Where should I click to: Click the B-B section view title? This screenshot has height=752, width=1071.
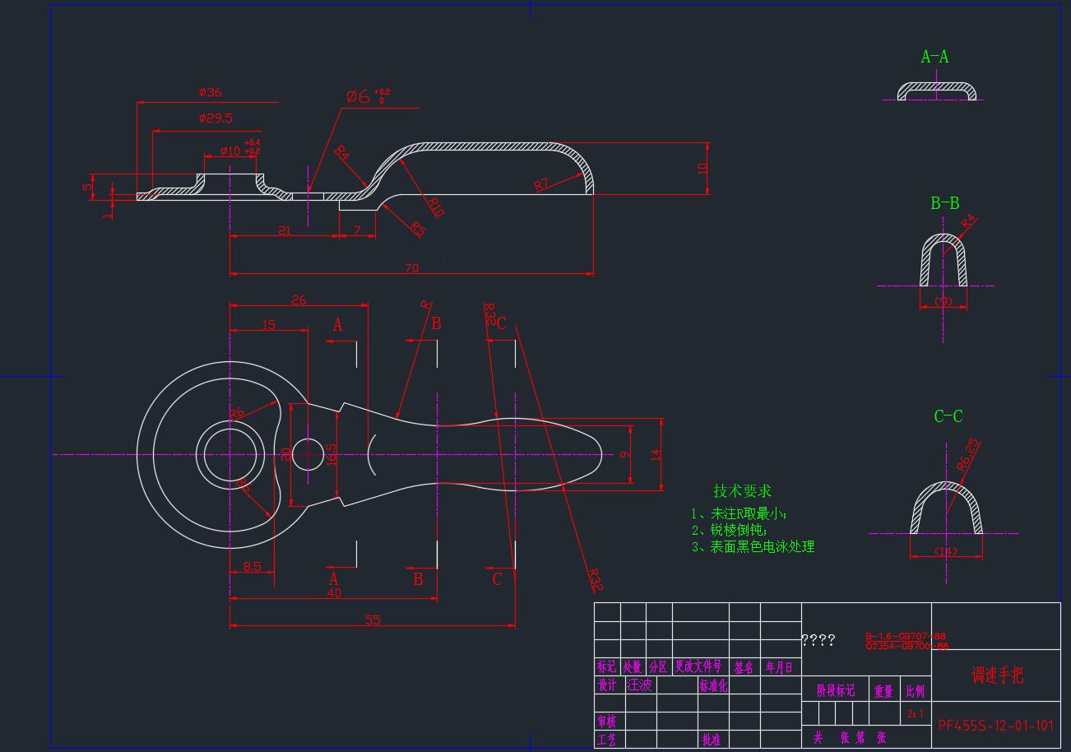tap(944, 203)
